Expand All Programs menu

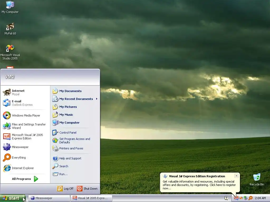[25, 179]
